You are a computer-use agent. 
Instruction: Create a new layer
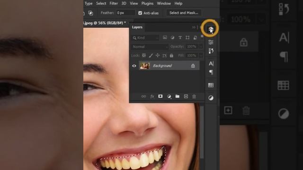pyautogui.click(x=186, y=96)
